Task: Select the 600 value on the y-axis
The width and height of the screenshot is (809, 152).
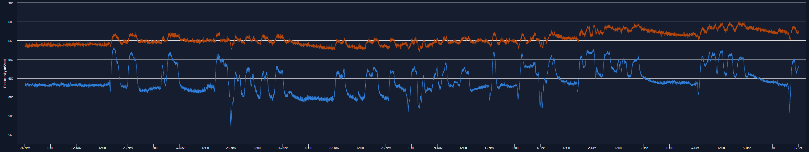Action: [11, 97]
